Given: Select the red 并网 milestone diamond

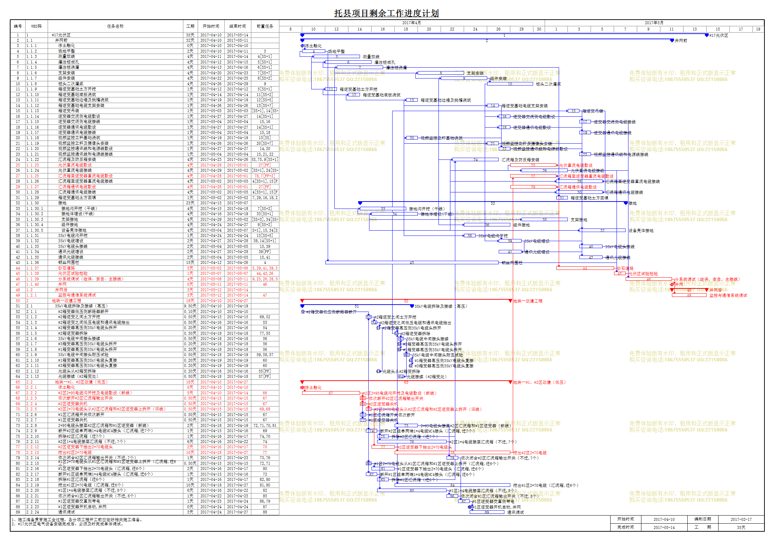Looking at the screenshot, I should point(672,285).
